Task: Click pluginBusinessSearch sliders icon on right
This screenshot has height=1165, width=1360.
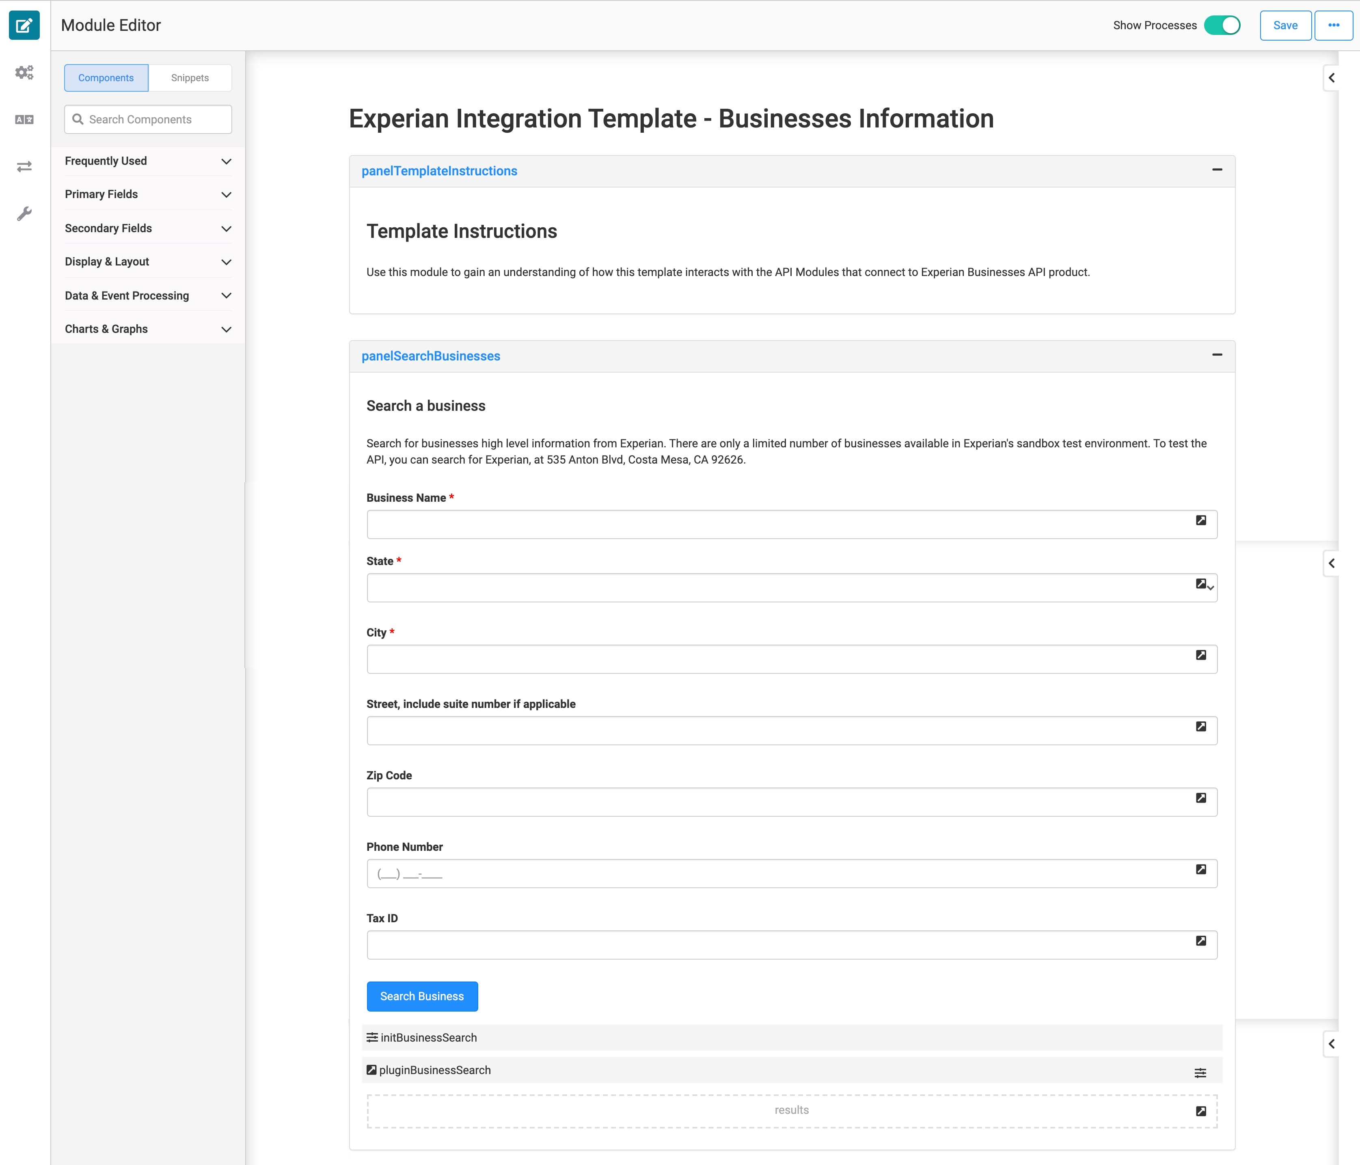Action: click(1200, 1072)
